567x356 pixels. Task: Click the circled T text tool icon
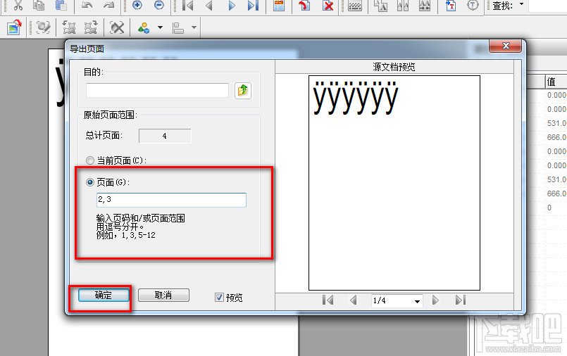coord(473,6)
